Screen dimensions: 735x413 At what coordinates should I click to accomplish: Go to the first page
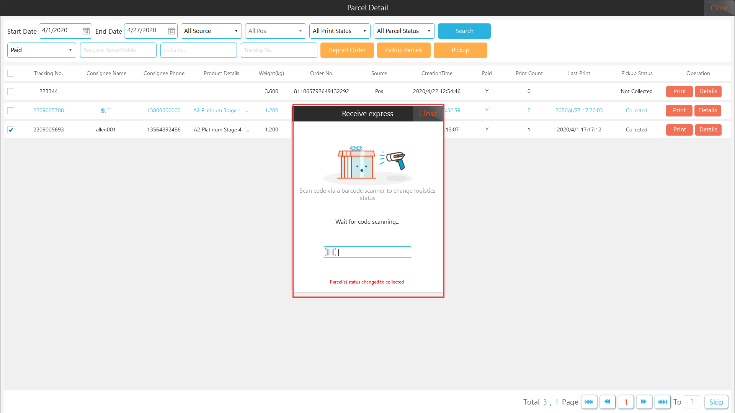(589, 402)
